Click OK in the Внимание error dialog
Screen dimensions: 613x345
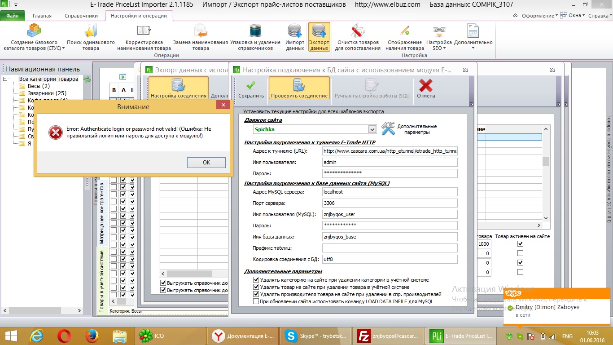point(206,163)
